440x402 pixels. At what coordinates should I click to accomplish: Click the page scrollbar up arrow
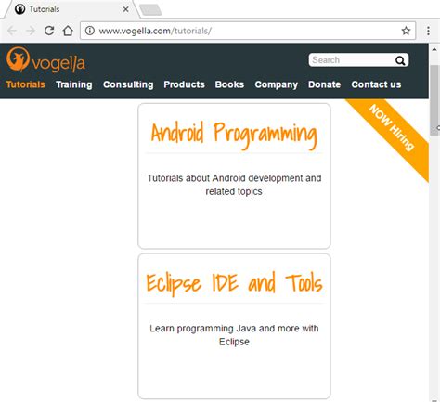(434, 49)
